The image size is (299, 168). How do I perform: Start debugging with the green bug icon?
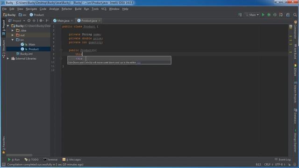click(x=269, y=14)
